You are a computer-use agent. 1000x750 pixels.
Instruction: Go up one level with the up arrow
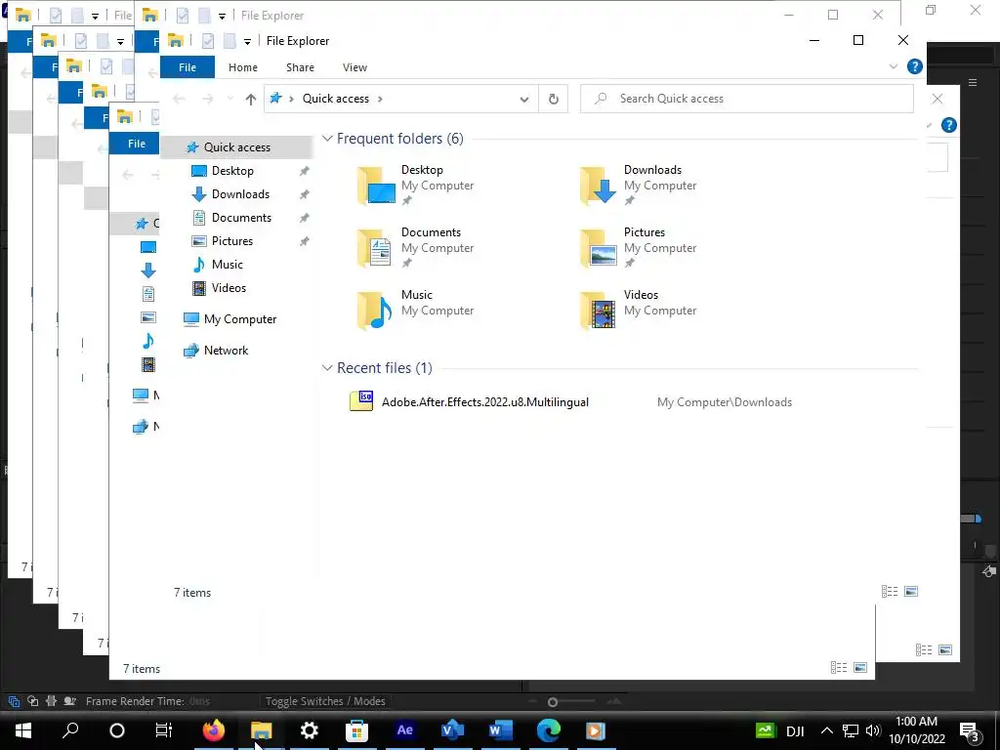coord(251,99)
